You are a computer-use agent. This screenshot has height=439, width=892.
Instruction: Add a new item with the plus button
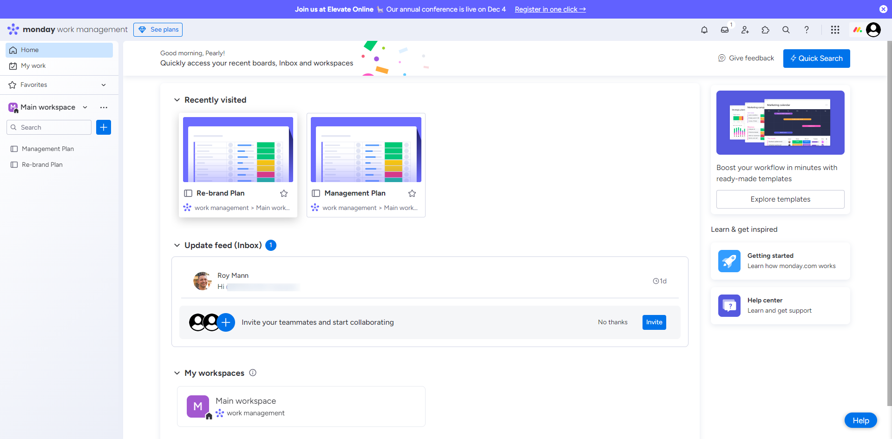coord(104,127)
